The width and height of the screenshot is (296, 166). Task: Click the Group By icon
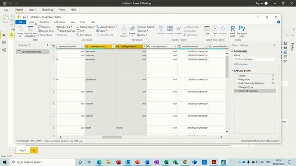20,29
